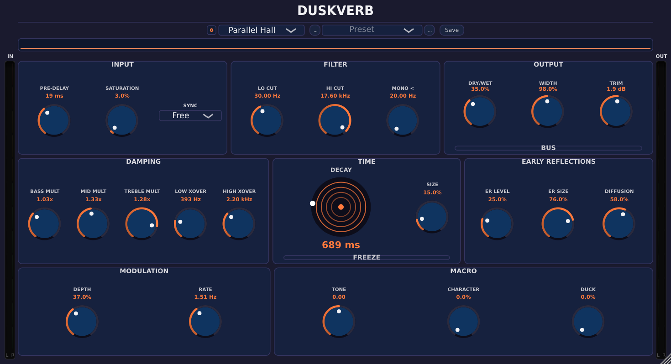Click the output Trim knob
Viewport: 671px width, 364px height.
click(616, 111)
